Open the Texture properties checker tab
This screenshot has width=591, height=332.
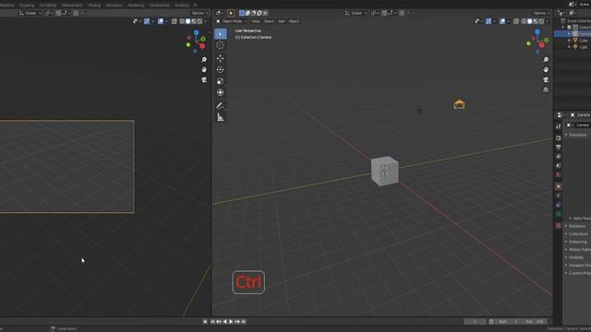[x=558, y=225]
